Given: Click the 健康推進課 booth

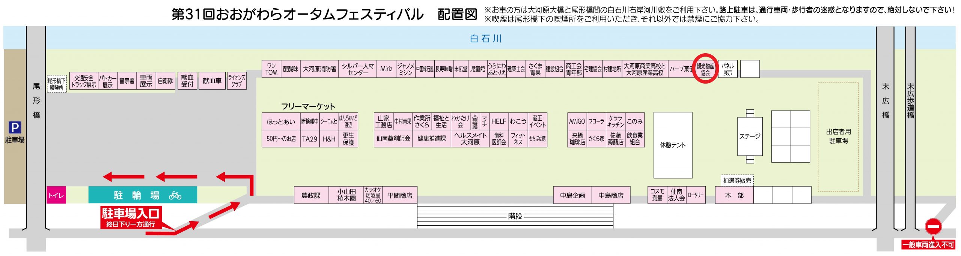Looking at the screenshot, I should [432, 139].
